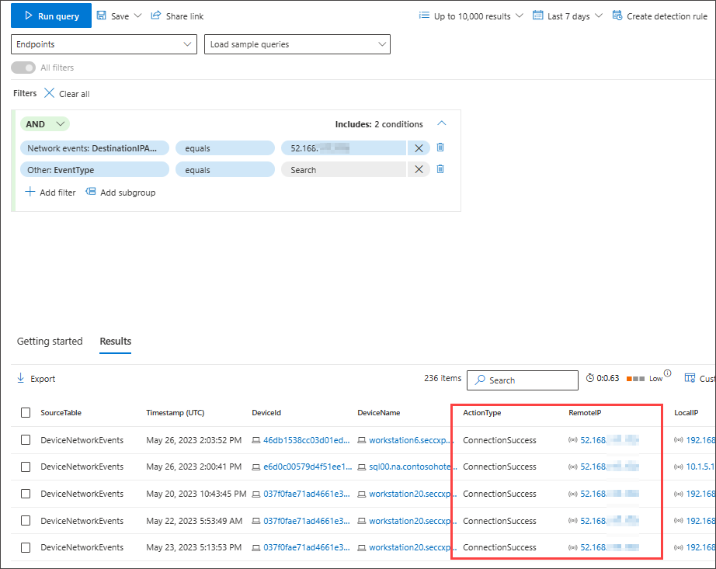Switch to the Getting started tab
The image size is (716, 569).
click(x=49, y=342)
